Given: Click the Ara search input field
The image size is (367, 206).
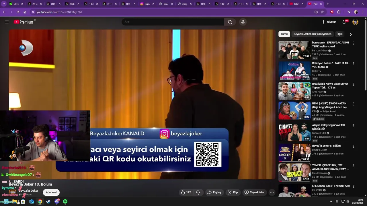Looking at the screenshot, I should click(x=173, y=22).
